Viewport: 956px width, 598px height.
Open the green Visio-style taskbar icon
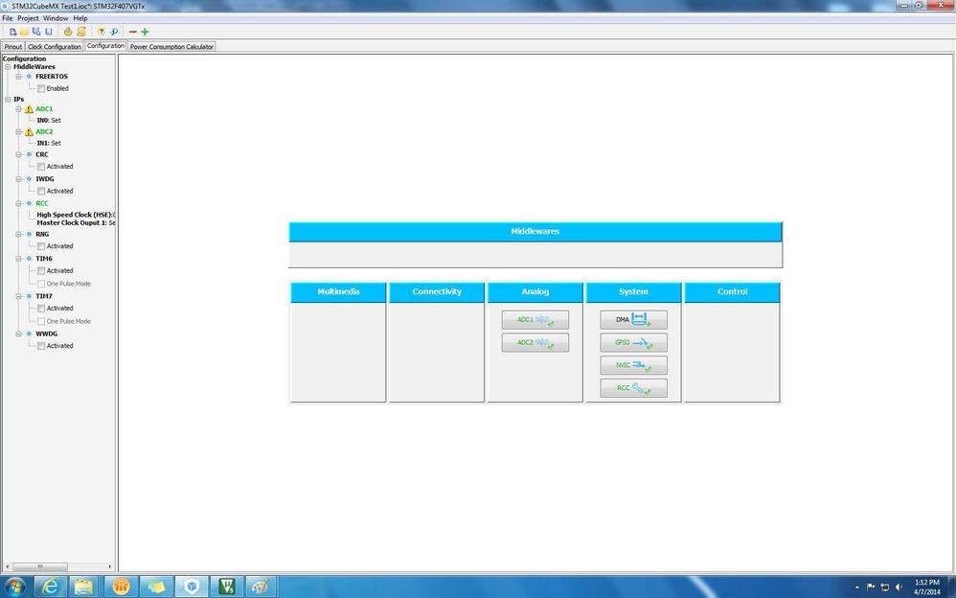(x=227, y=587)
